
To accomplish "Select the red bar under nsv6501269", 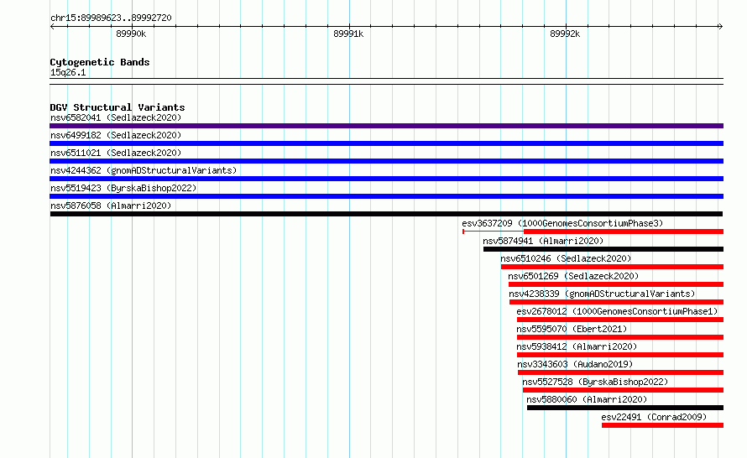I will click(616, 284).
